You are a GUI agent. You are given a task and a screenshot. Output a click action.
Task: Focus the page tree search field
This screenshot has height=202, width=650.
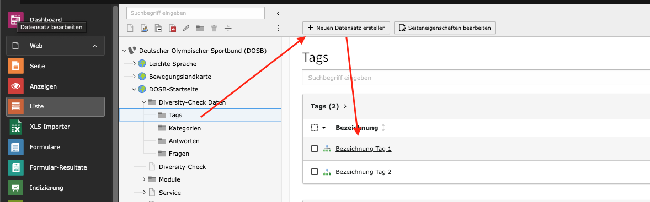click(x=195, y=13)
